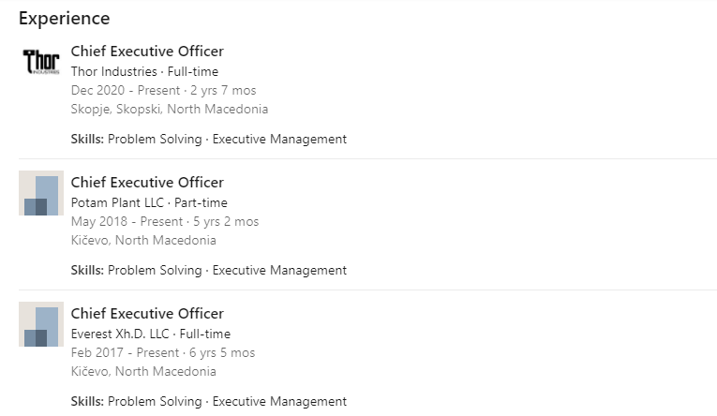Click the Thor Industries · Full-time company line

[x=144, y=71]
